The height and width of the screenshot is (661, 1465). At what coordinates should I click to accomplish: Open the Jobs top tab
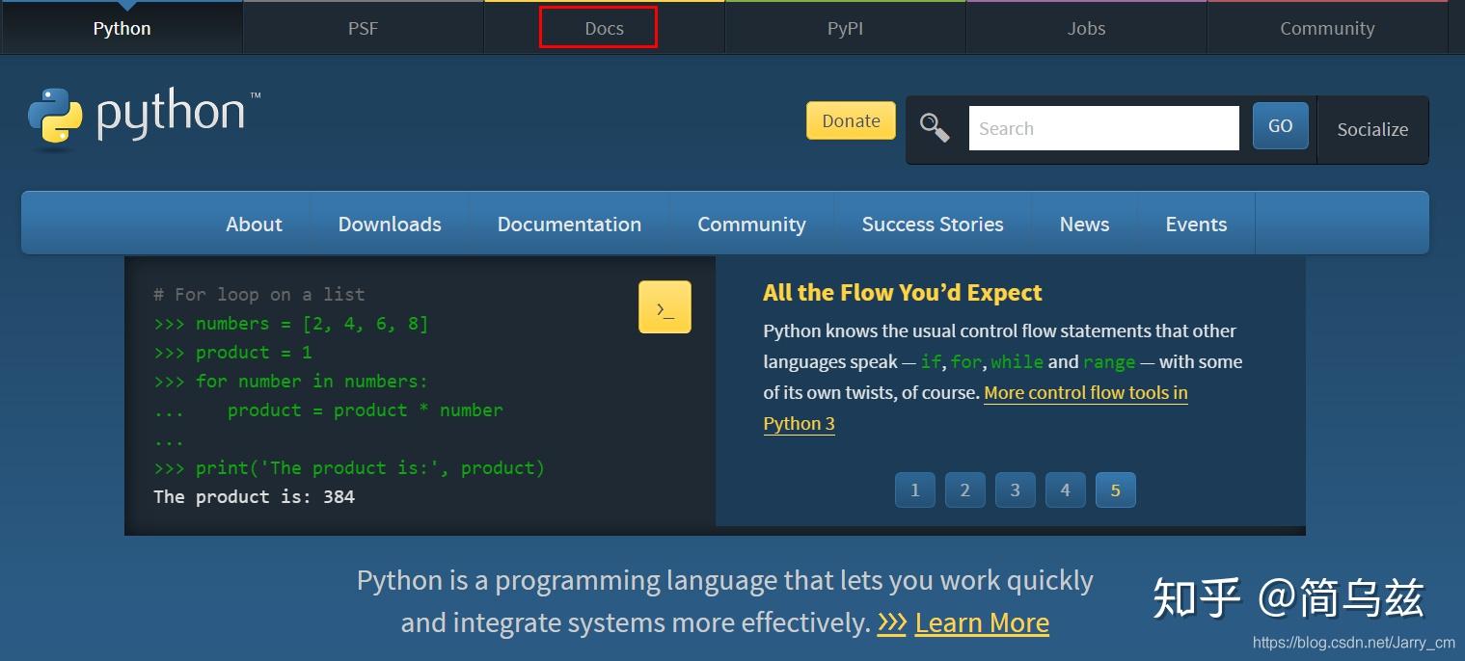pyautogui.click(x=1086, y=28)
